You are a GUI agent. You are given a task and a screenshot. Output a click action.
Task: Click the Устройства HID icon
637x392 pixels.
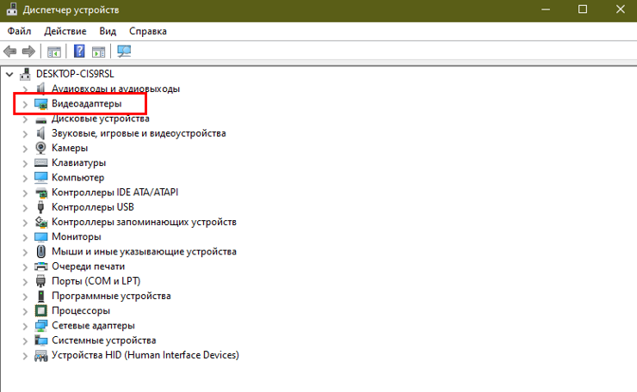point(41,356)
